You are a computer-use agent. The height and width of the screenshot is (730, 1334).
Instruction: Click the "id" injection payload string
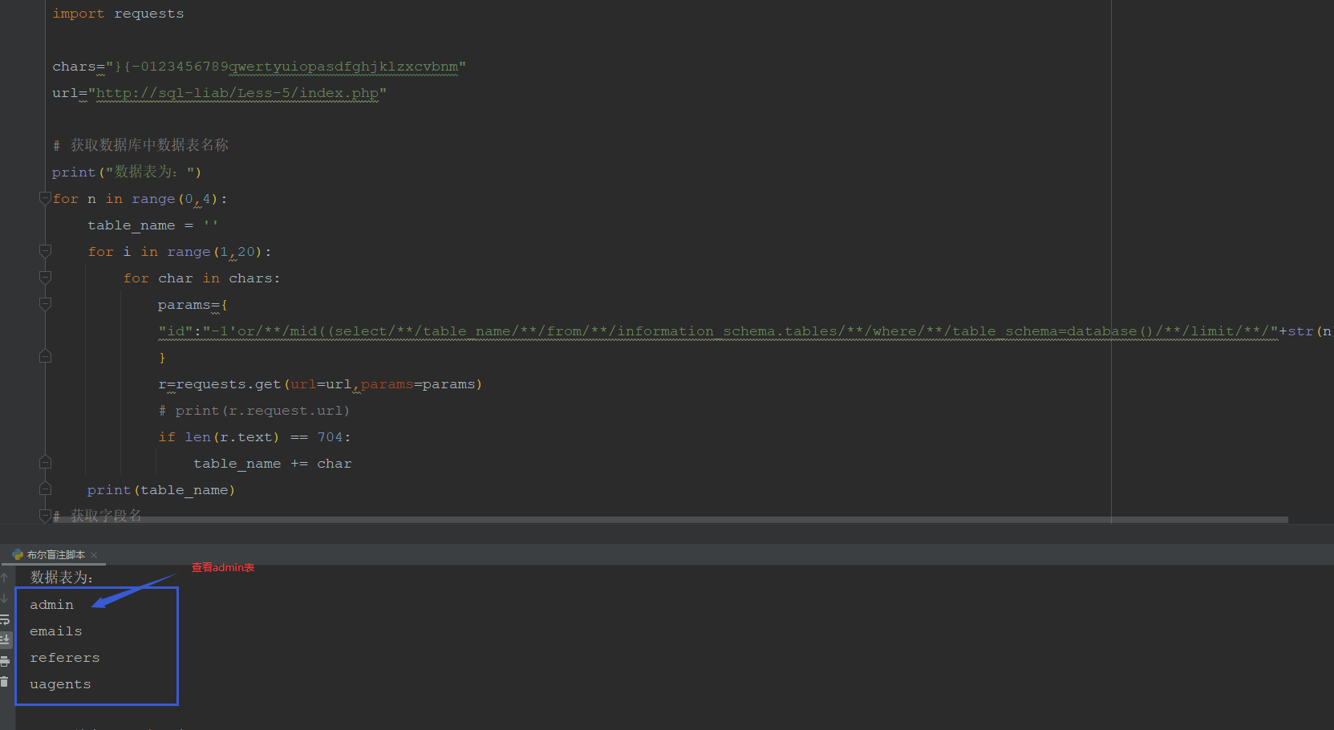(718, 331)
